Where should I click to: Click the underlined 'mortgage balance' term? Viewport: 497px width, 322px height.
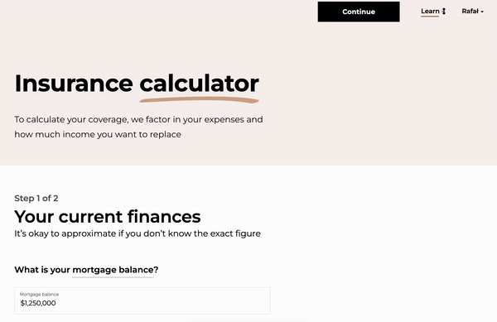coord(113,270)
